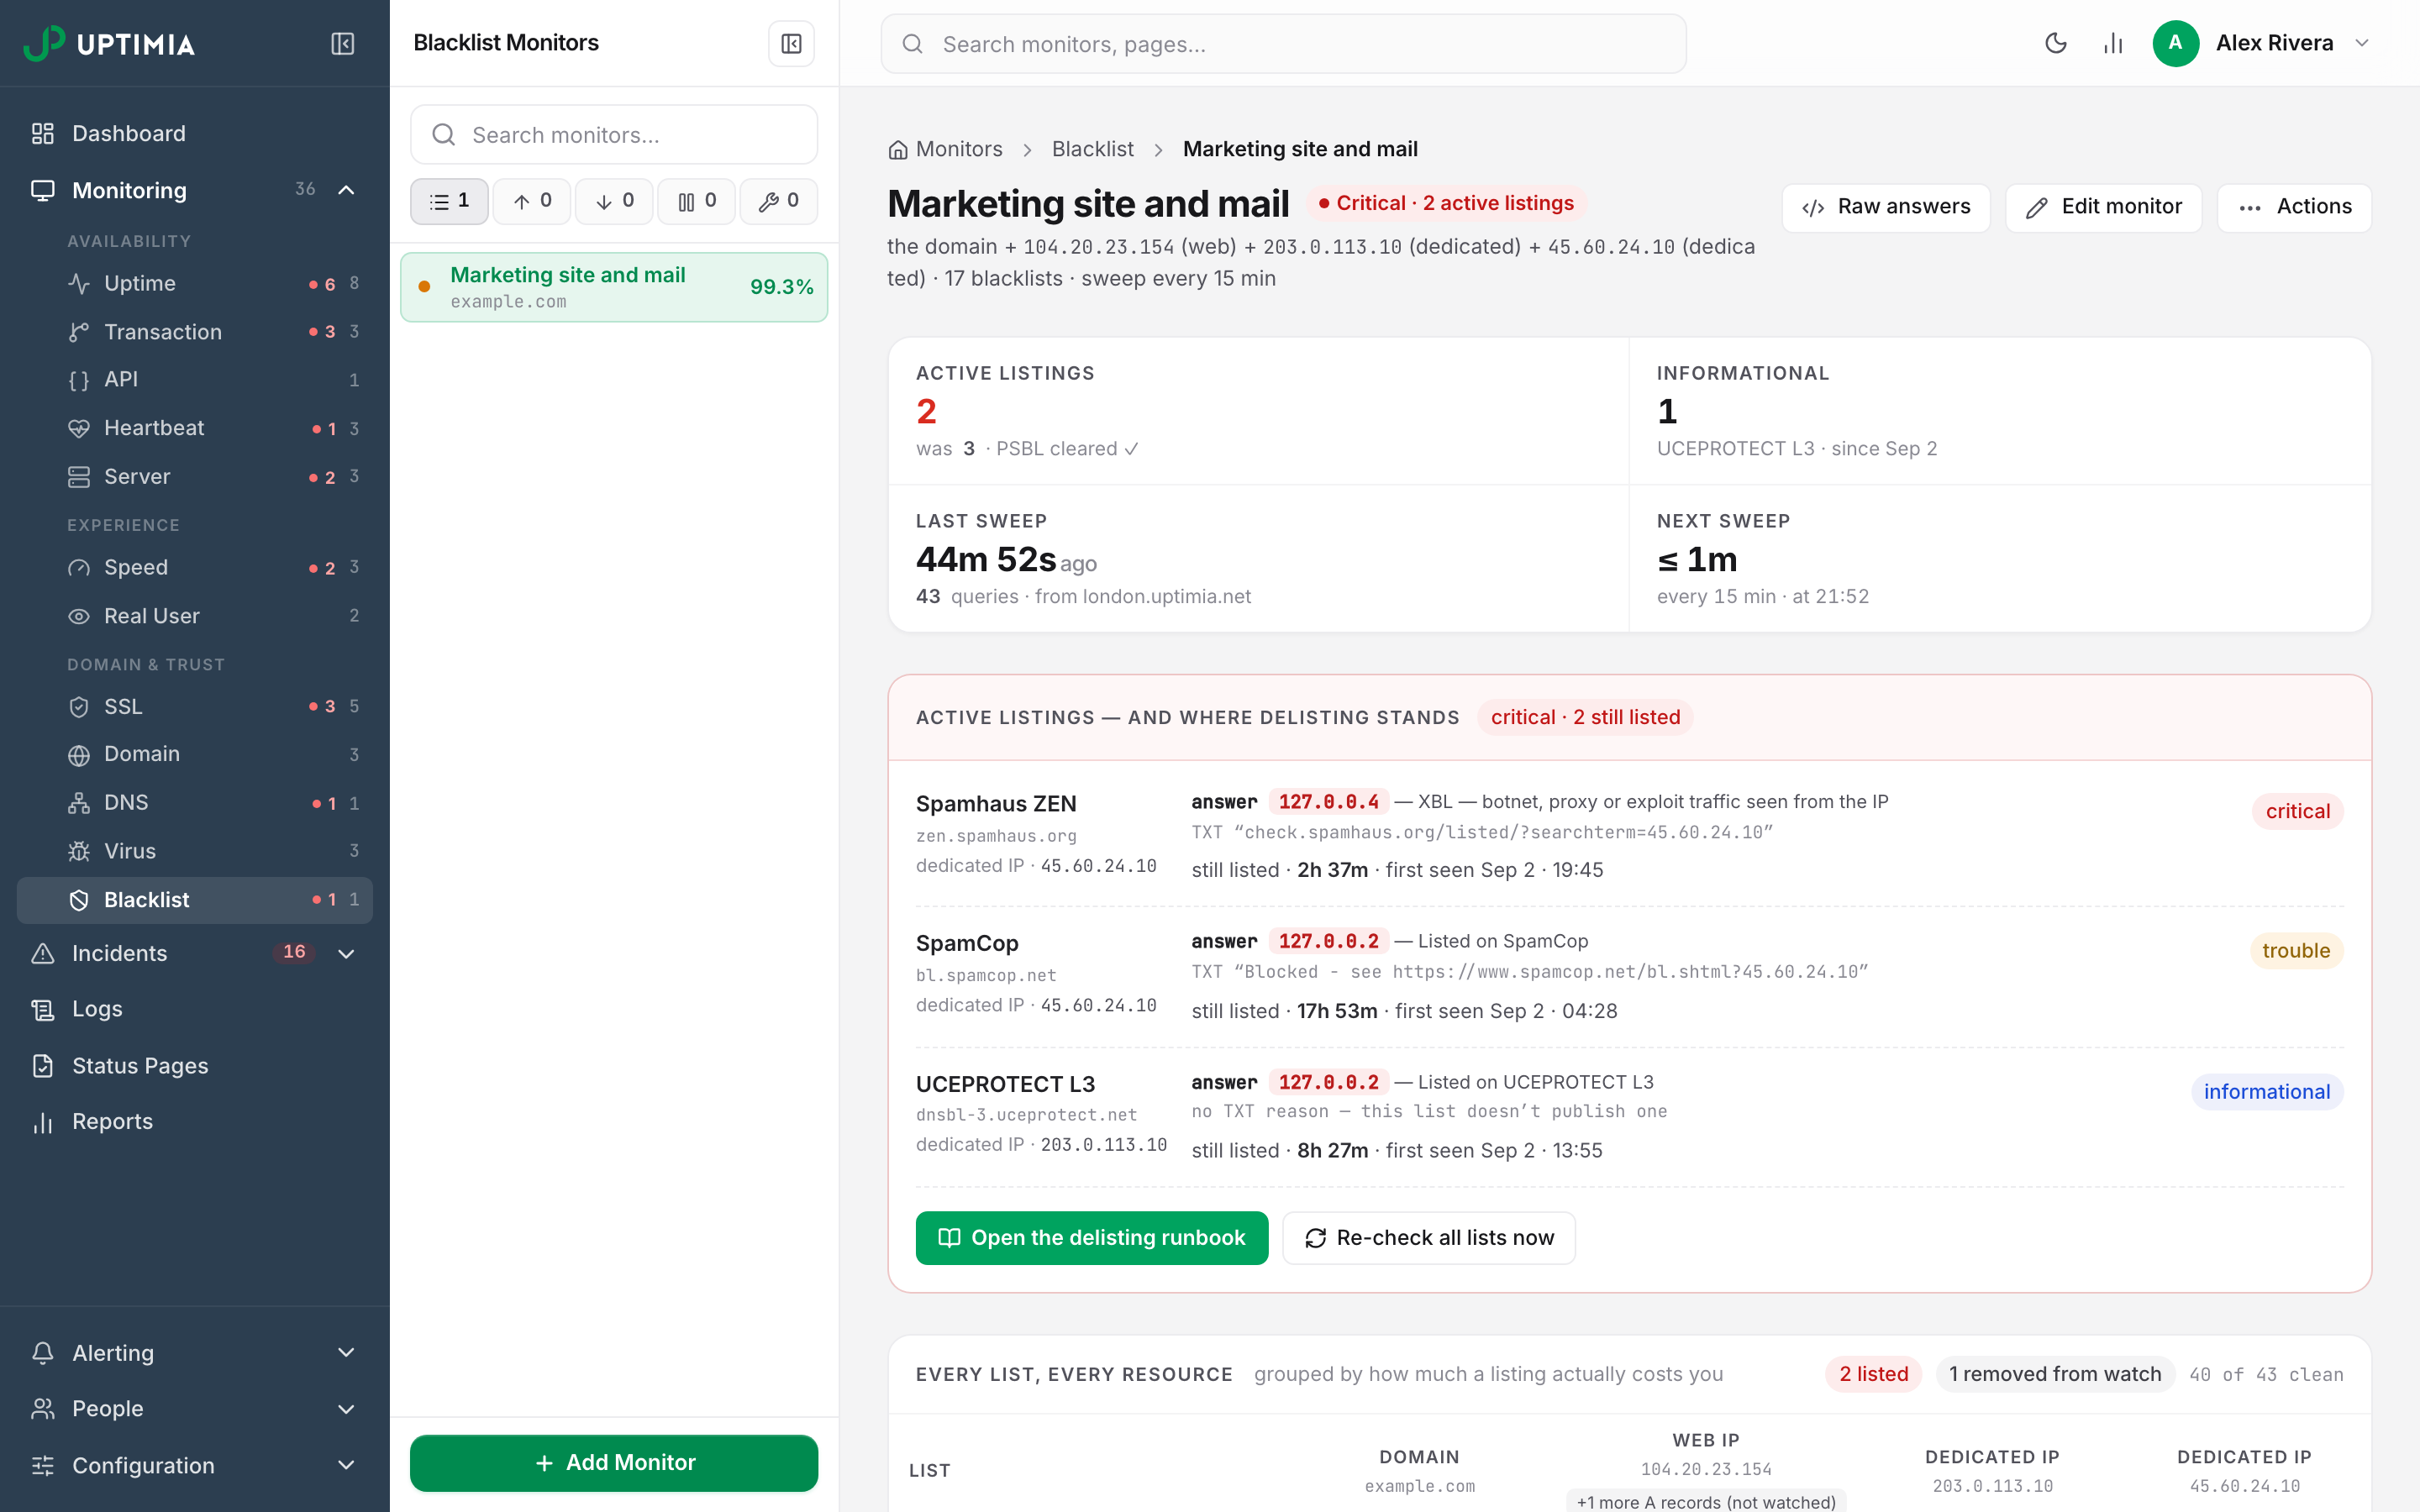Open API monitors

pyautogui.click(x=195, y=380)
